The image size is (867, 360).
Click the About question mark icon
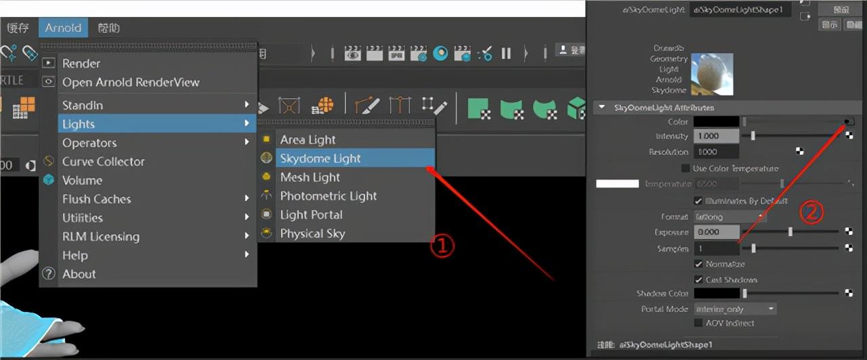point(48,274)
